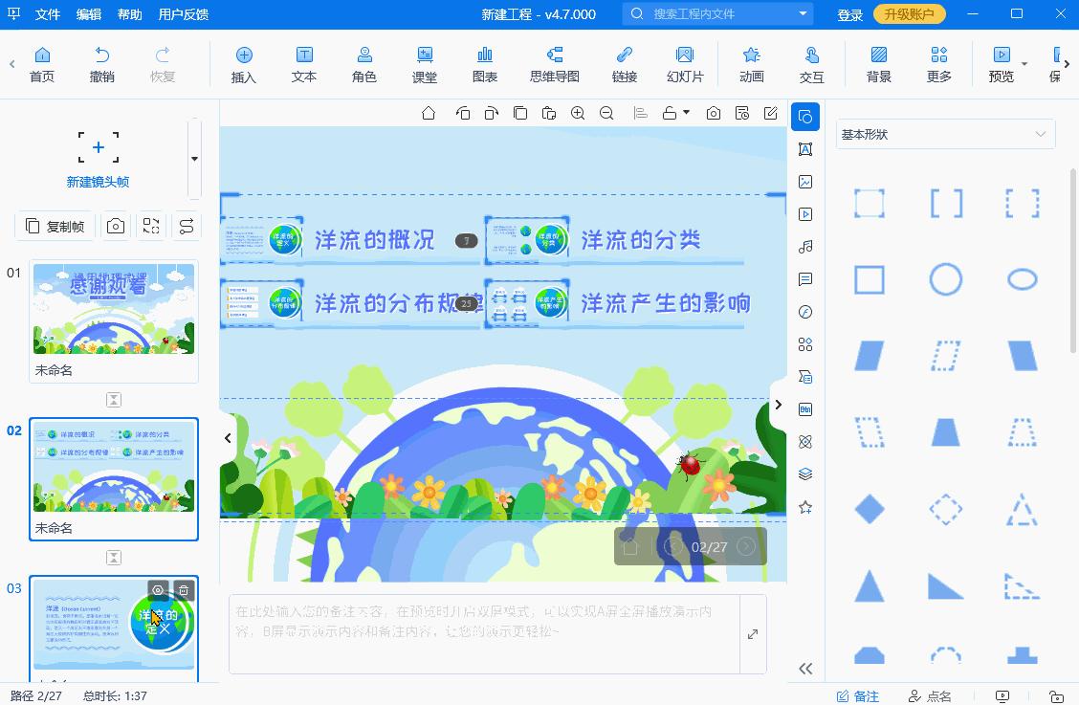Open the 用户反馈 menu
This screenshot has height=705, width=1079.
click(182, 14)
